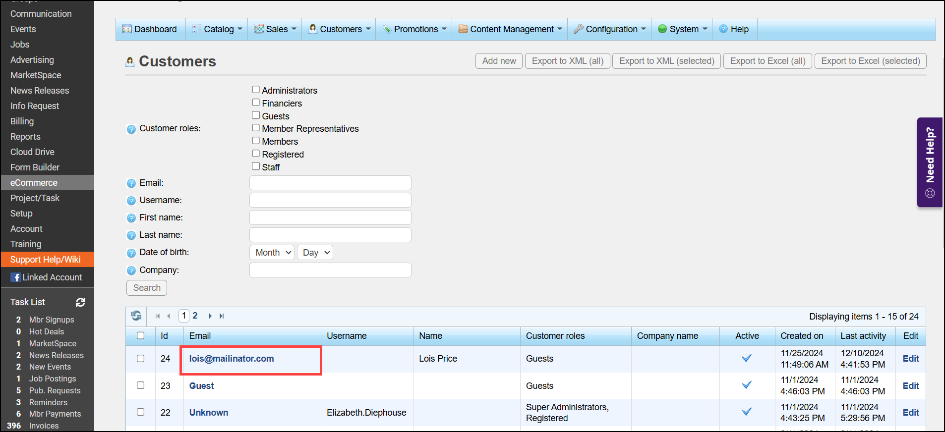The image size is (945, 432).
Task: Expand the Catalog menu dropdown
Action: 218,29
